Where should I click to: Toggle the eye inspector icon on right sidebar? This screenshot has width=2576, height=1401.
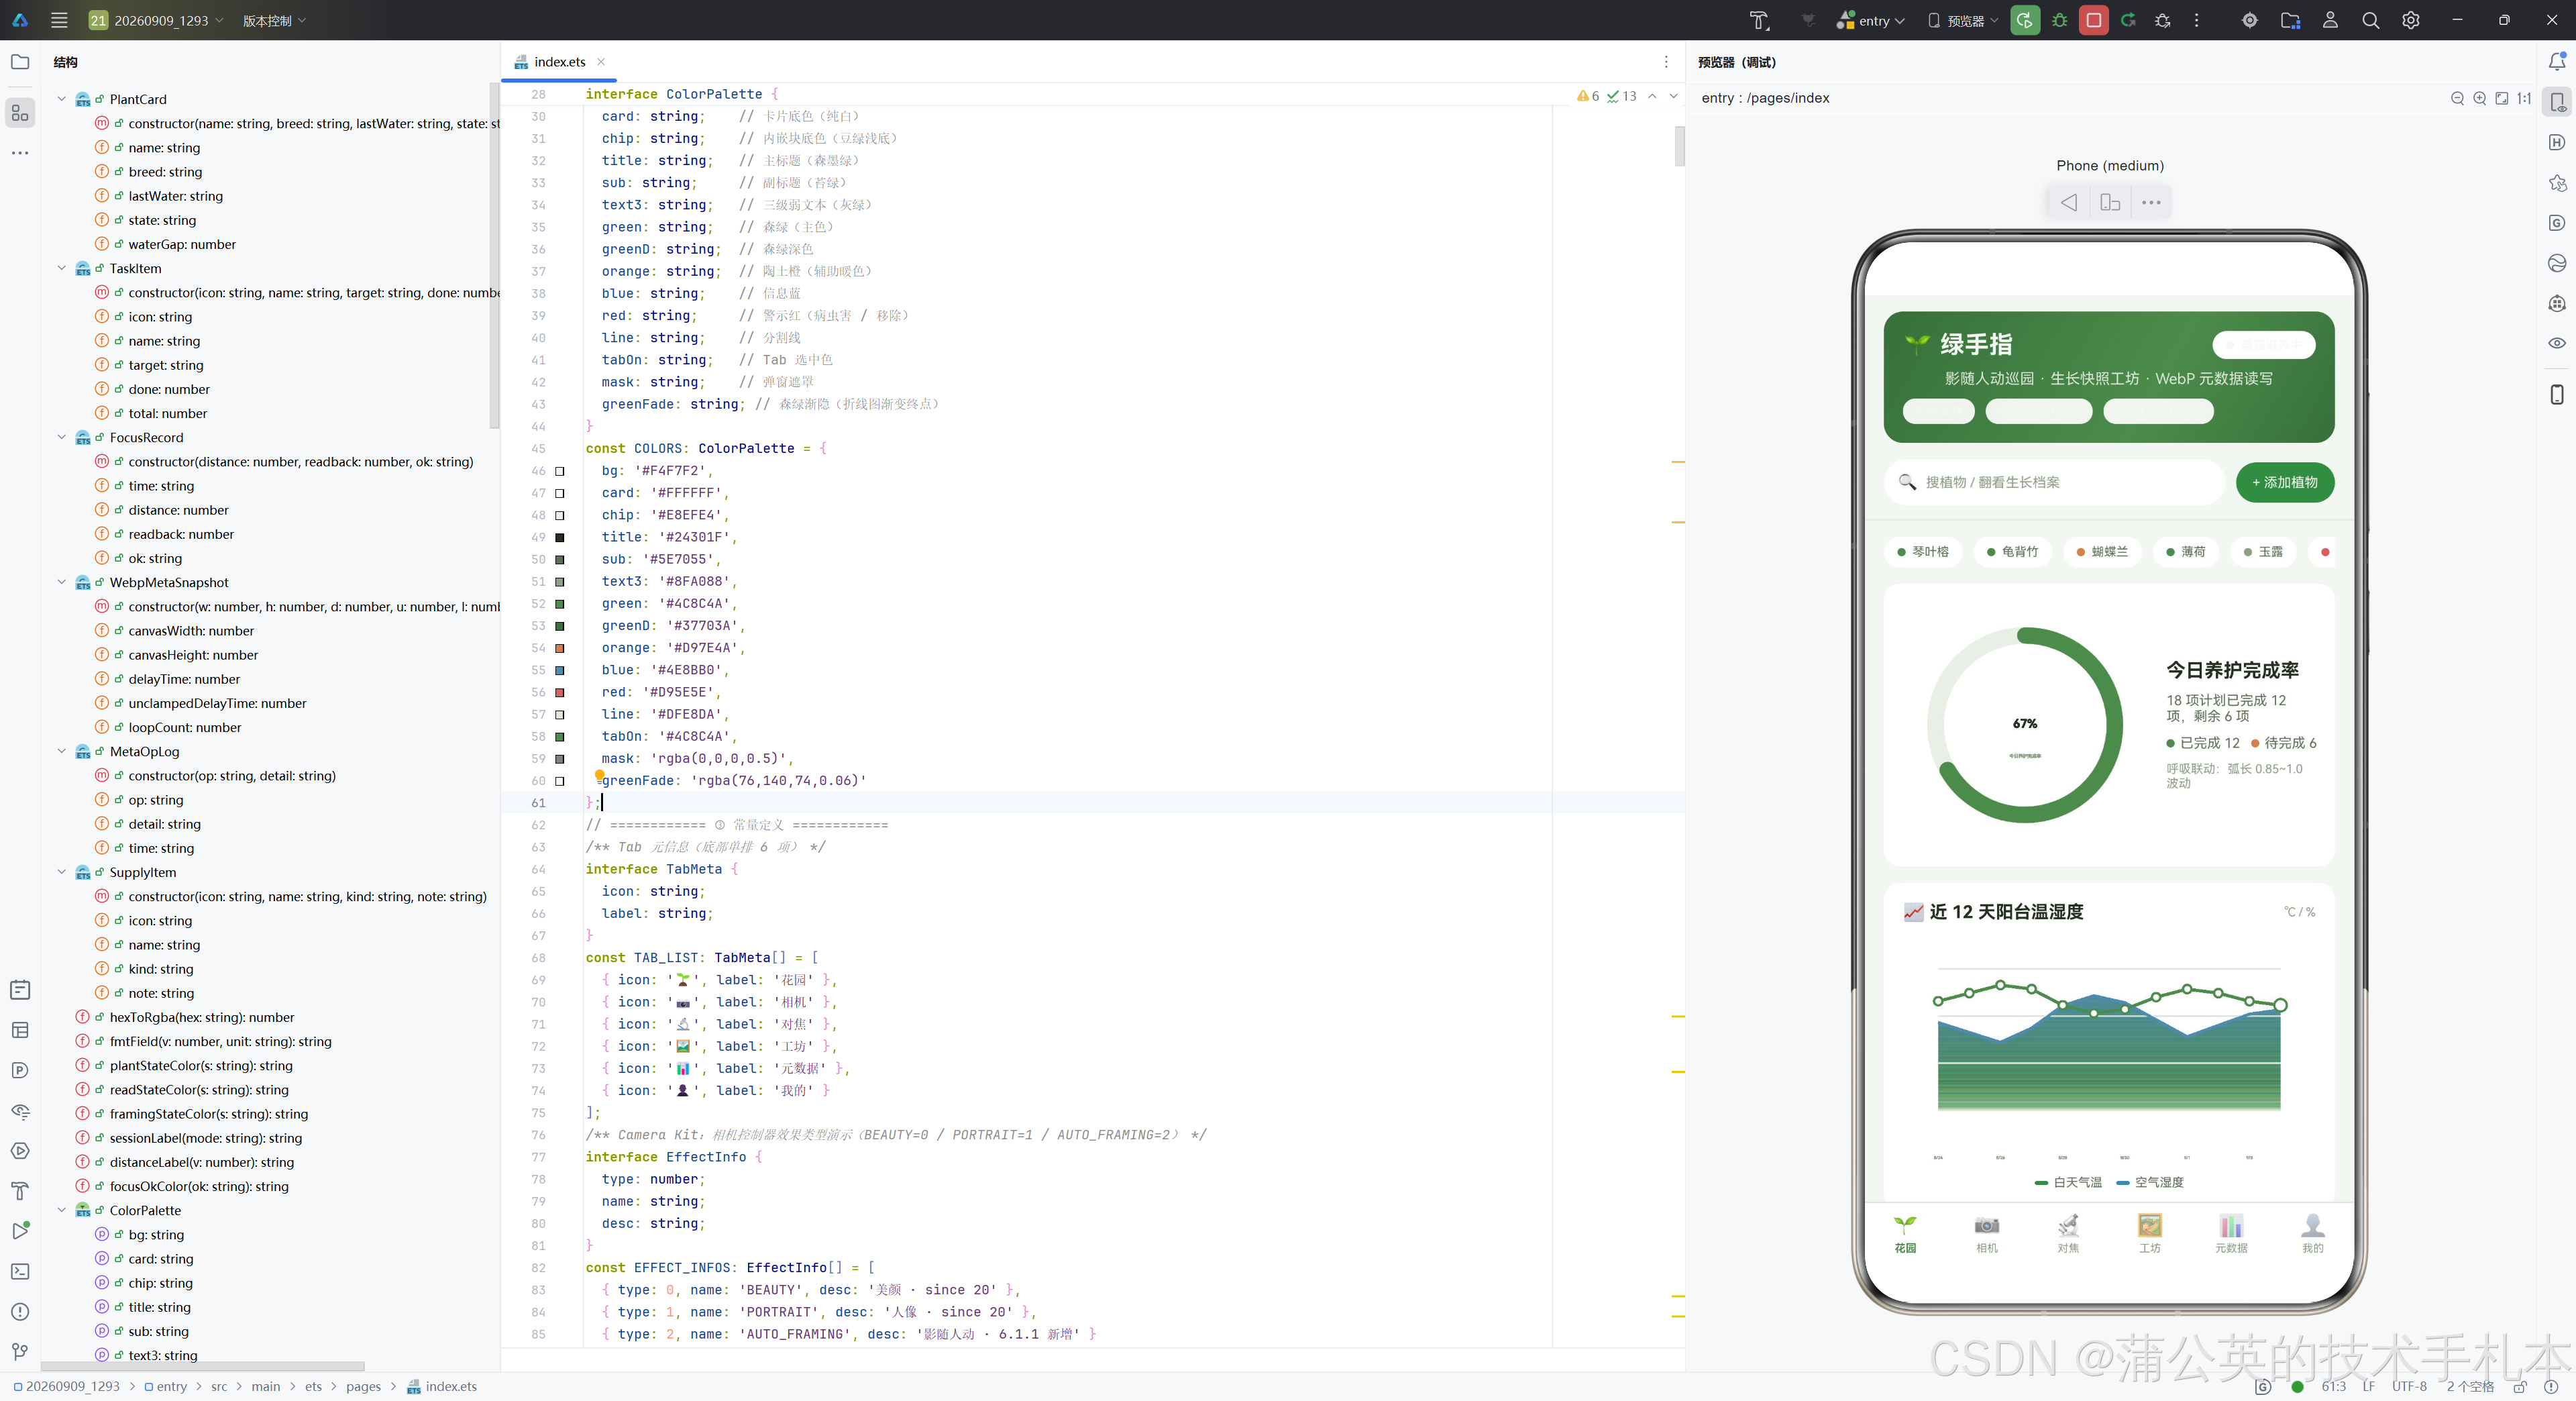click(x=2556, y=343)
